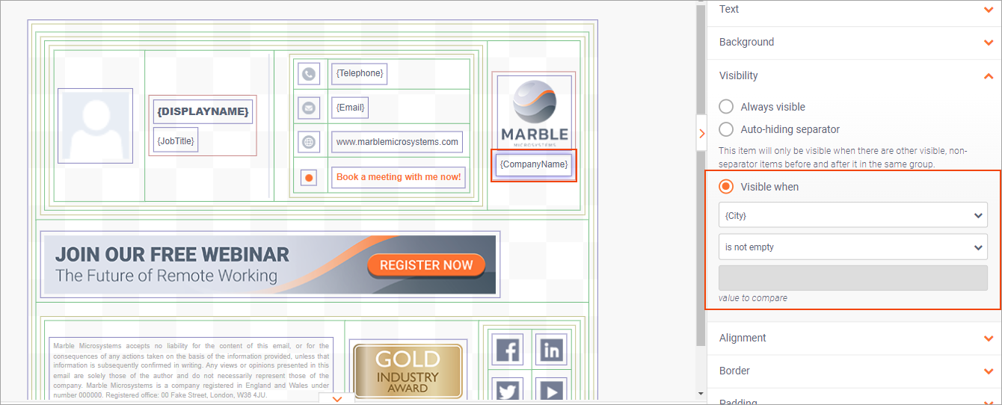Select the Twitter social icon
The image size is (1002, 405).
coord(508,390)
